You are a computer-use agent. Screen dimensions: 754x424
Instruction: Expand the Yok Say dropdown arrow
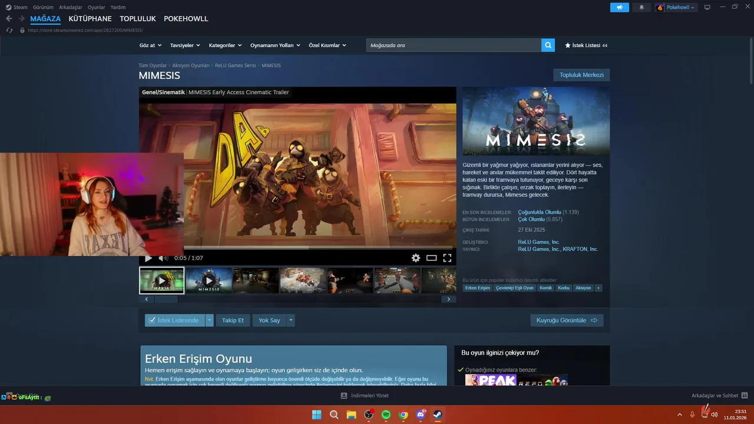(x=290, y=320)
